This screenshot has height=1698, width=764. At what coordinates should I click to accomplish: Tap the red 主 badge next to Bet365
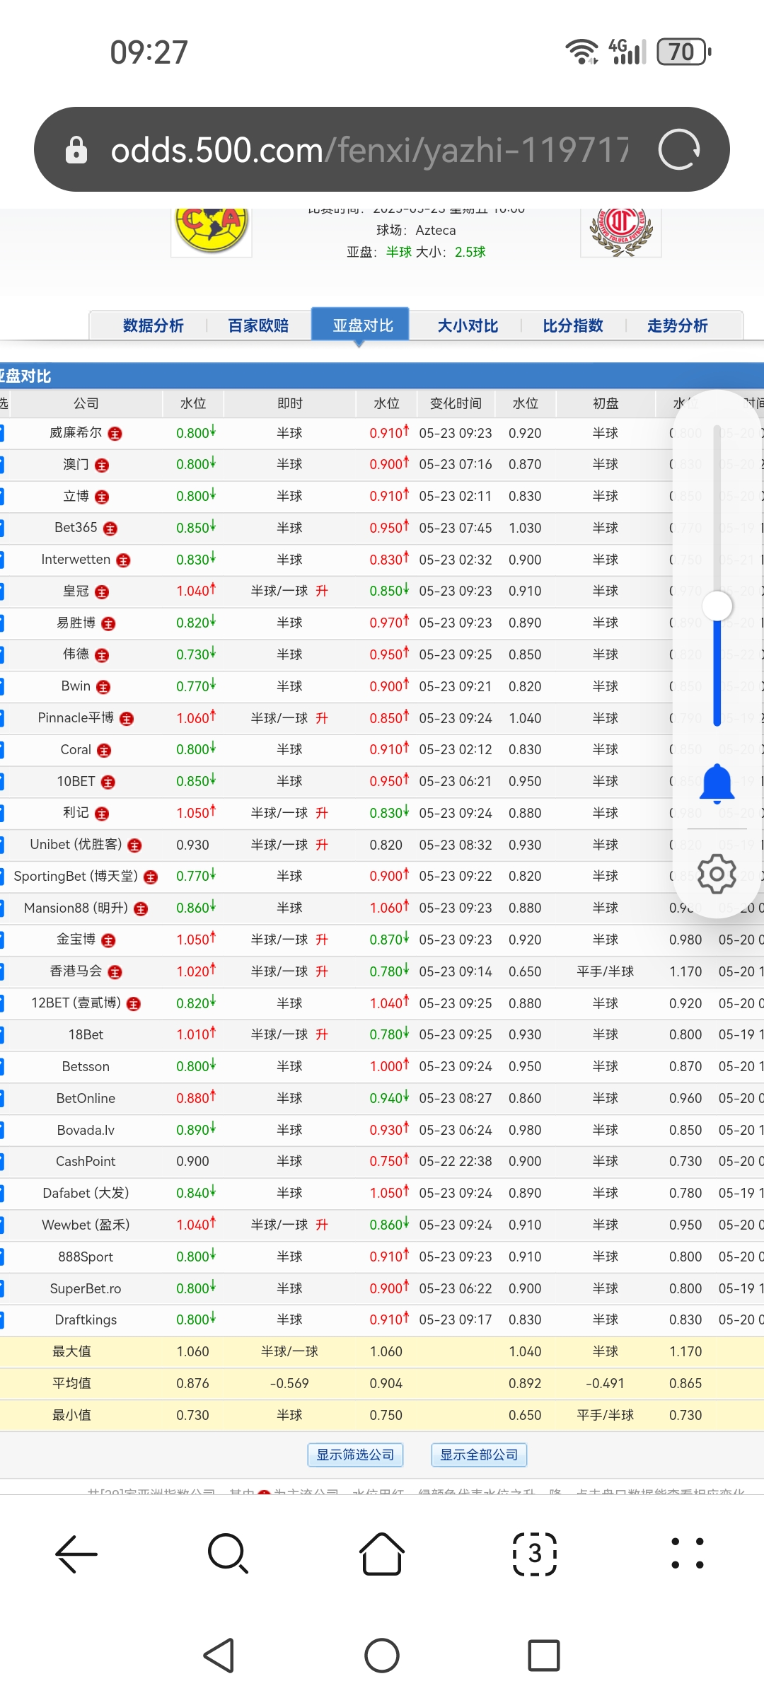point(110,529)
